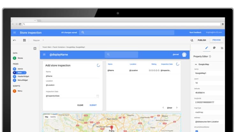Click the undo arrow in the toolbar
Screen dimensions: 236x132
click(x=14, y=40)
